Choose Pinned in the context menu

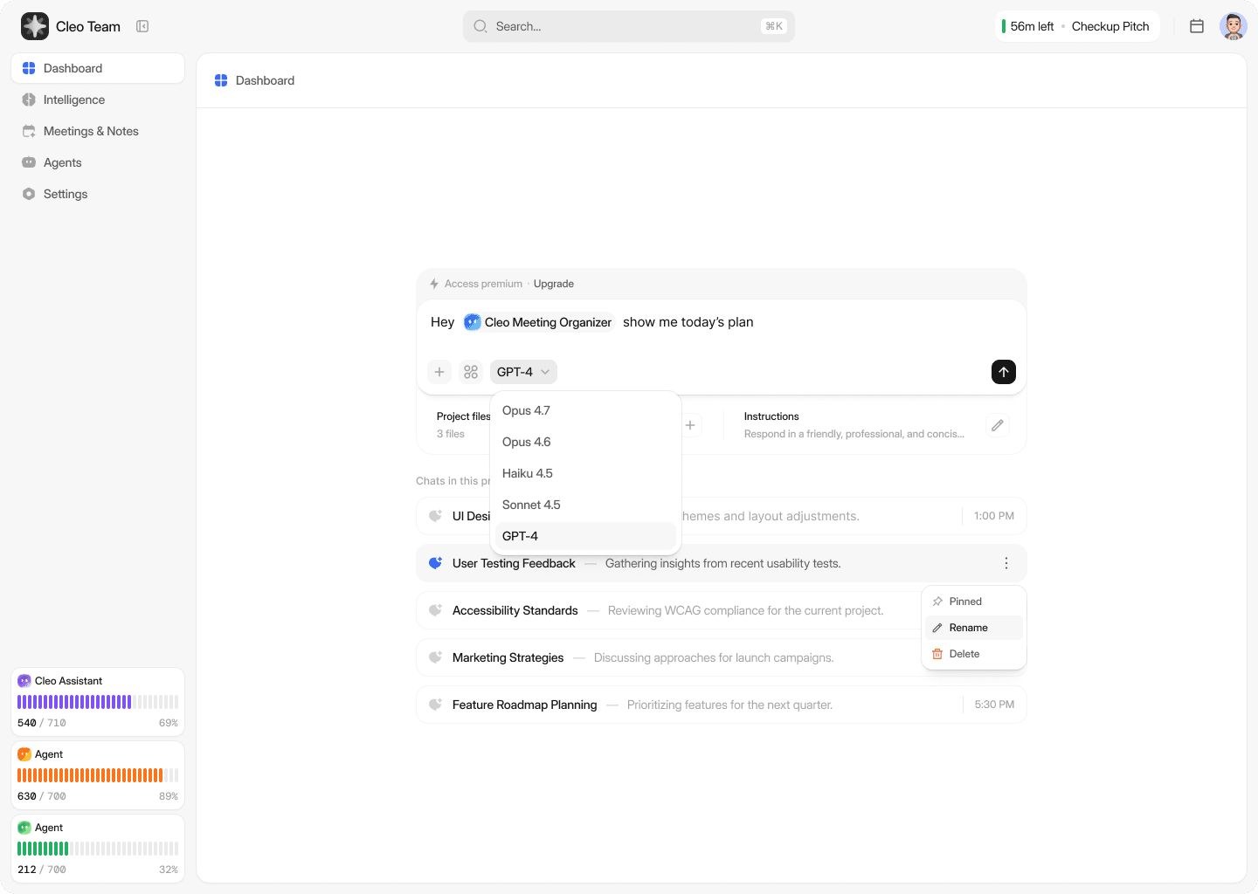(x=974, y=602)
